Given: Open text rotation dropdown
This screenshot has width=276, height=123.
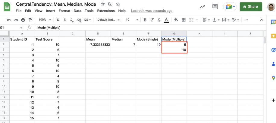Looking at the screenshot, I should coord(236,20).
